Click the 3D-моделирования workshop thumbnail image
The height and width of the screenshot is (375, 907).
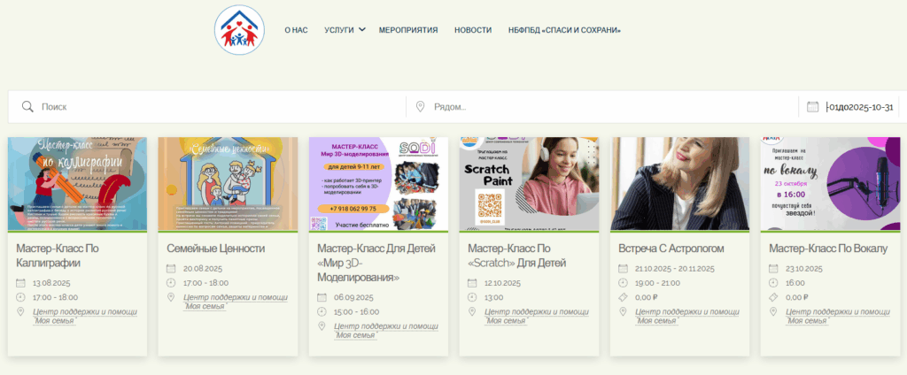378,184
